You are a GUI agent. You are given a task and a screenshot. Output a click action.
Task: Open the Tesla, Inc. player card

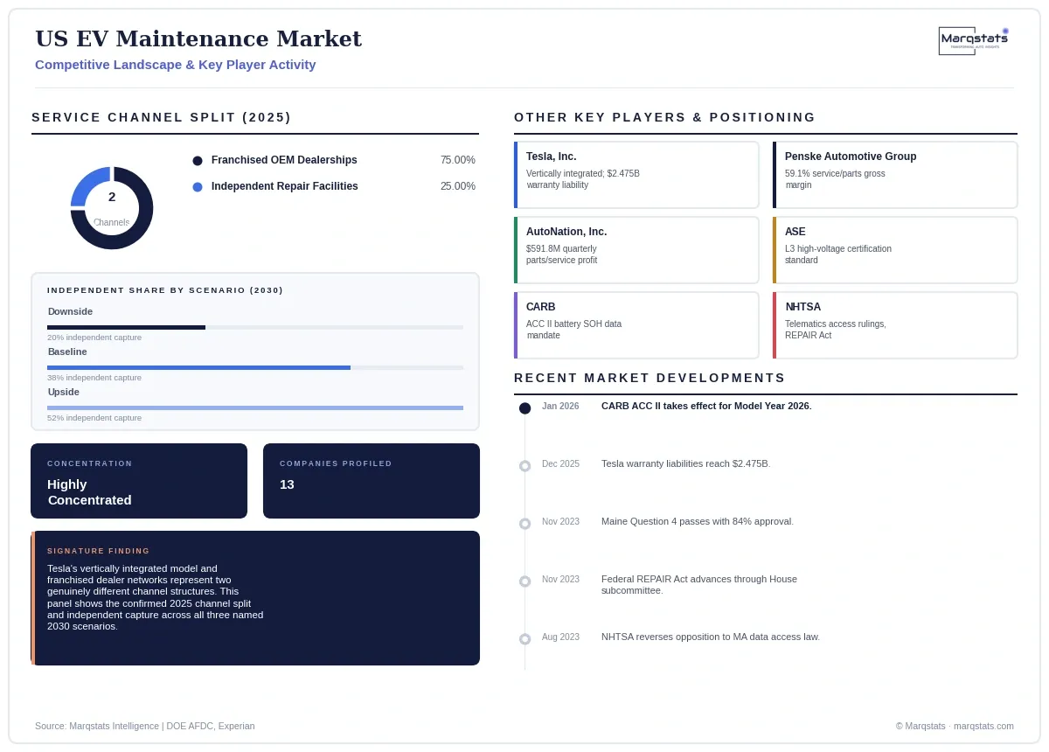click(x=636, y=175)
